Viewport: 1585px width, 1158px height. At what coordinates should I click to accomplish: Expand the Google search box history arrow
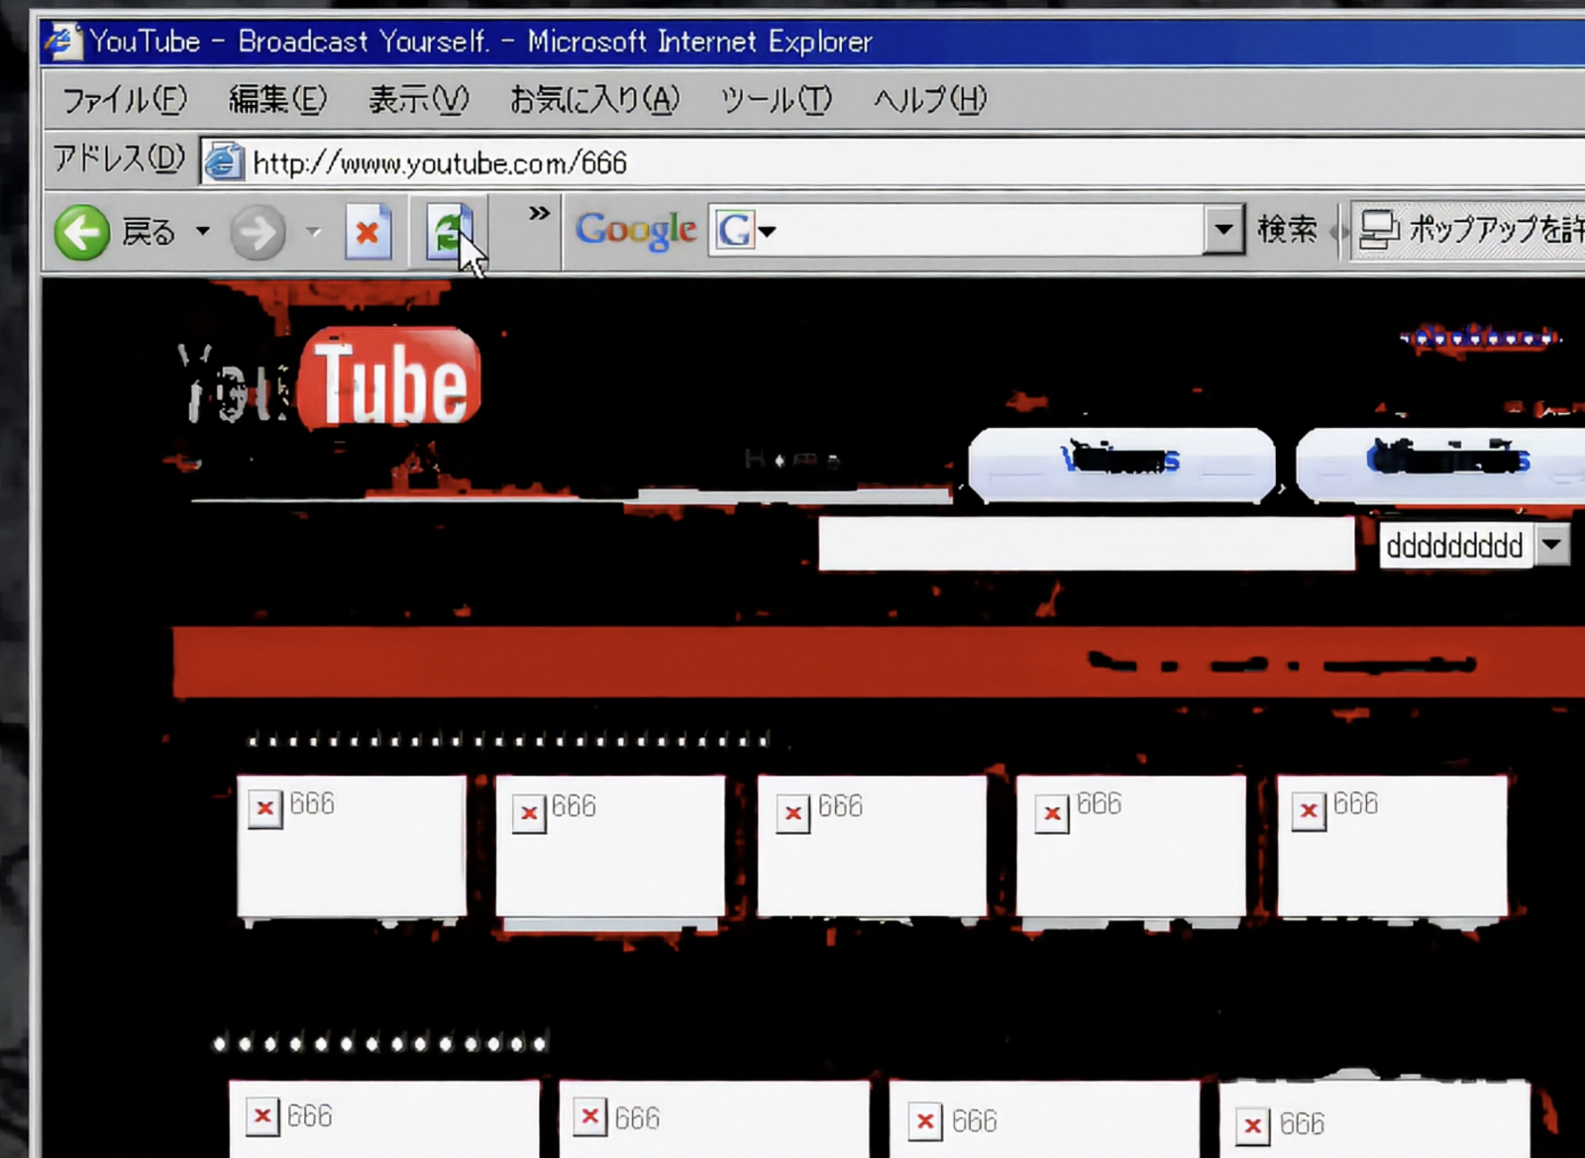pos(1224,230)
